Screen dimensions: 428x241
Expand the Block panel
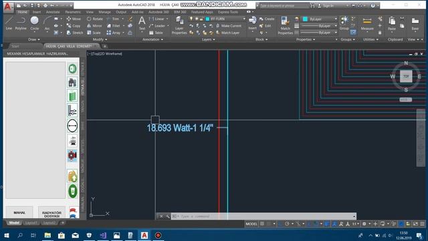261,39
